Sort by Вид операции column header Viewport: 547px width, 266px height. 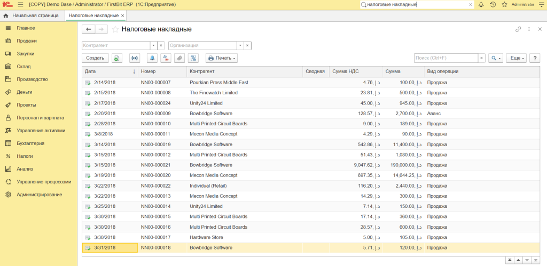click(482, 71)
